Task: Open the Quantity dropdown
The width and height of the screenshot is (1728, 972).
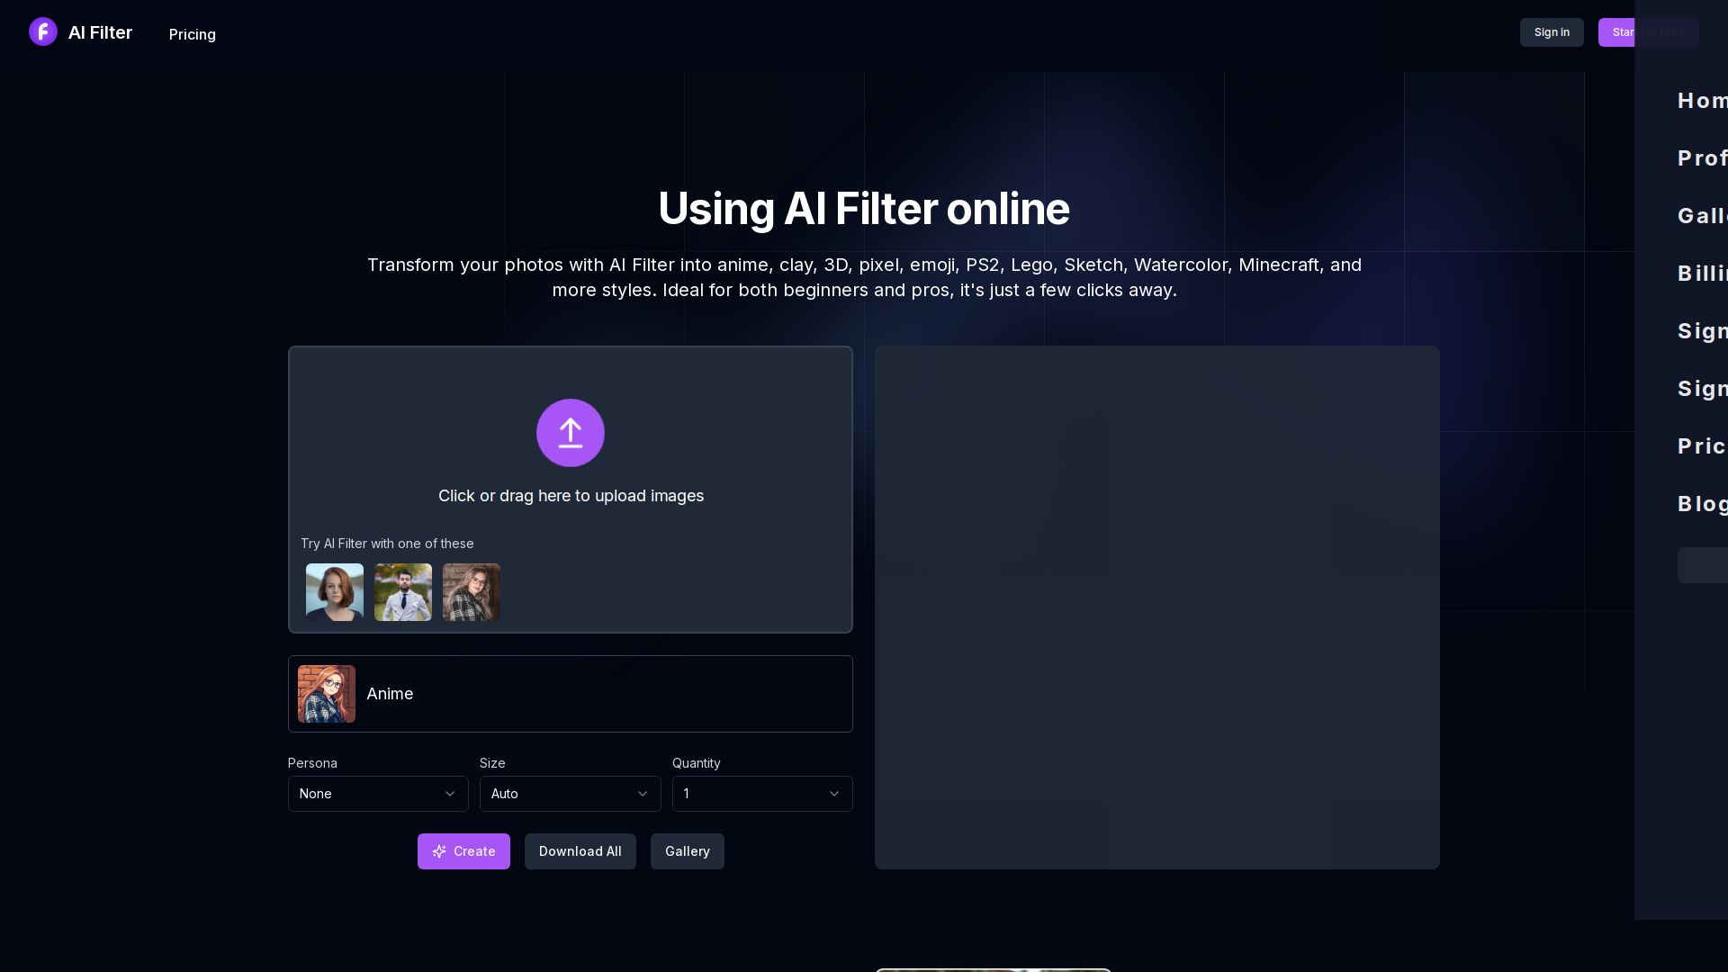Action: tap(761, 794)
